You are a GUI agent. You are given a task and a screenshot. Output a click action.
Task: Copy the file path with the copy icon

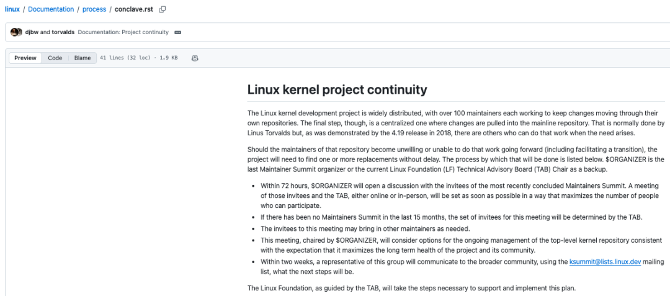click(163, 9)
